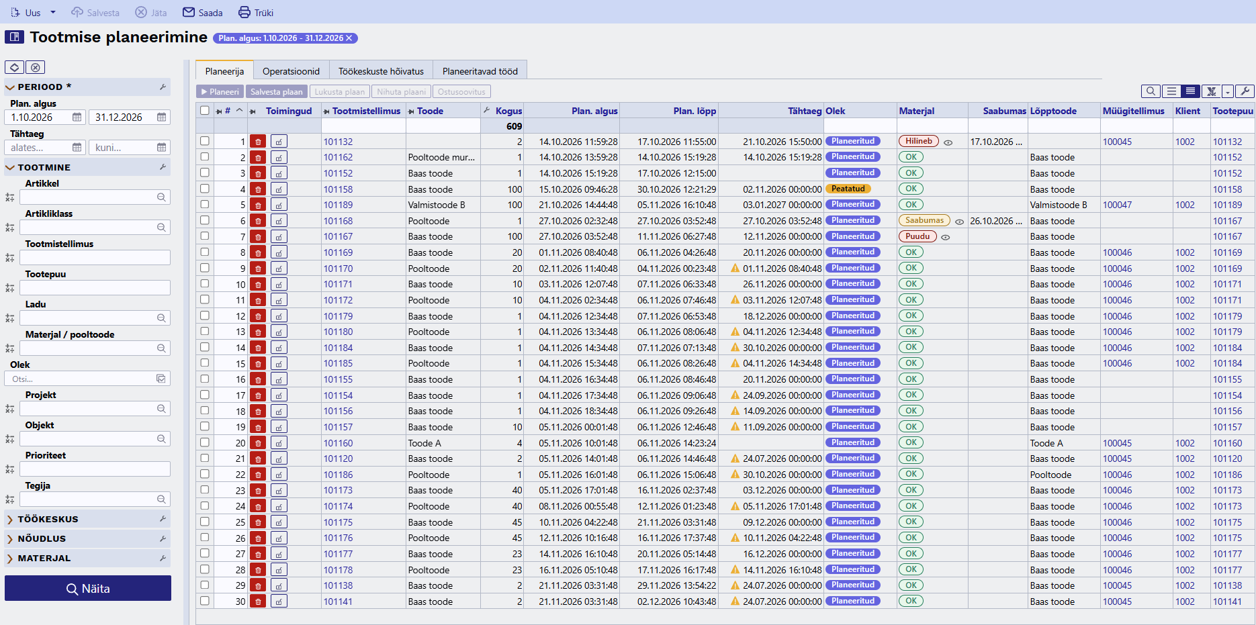Select the Planeerija tab
The width and height of the screenshot is (1256, 625).
pos(224,70)
